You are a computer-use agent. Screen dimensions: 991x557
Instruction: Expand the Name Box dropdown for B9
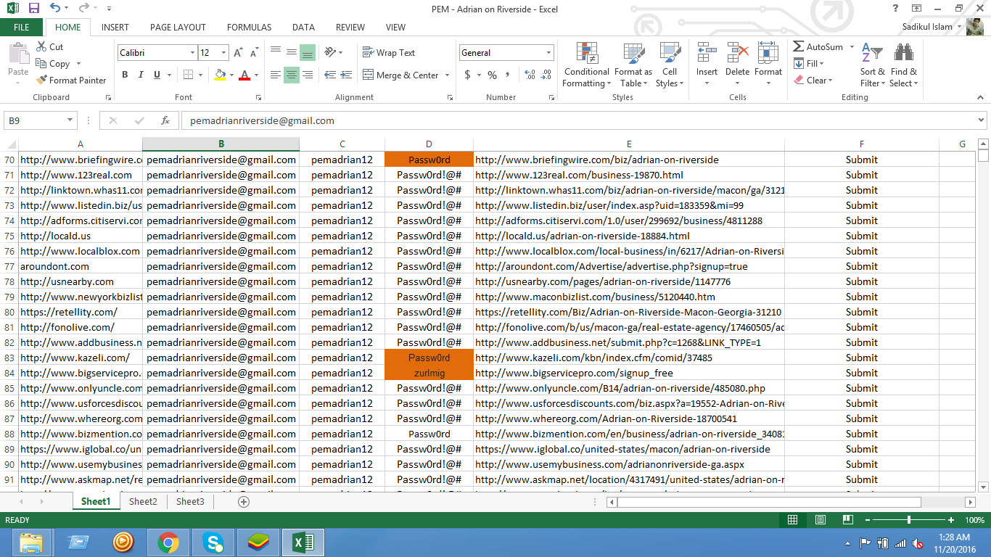coord(70,121)
